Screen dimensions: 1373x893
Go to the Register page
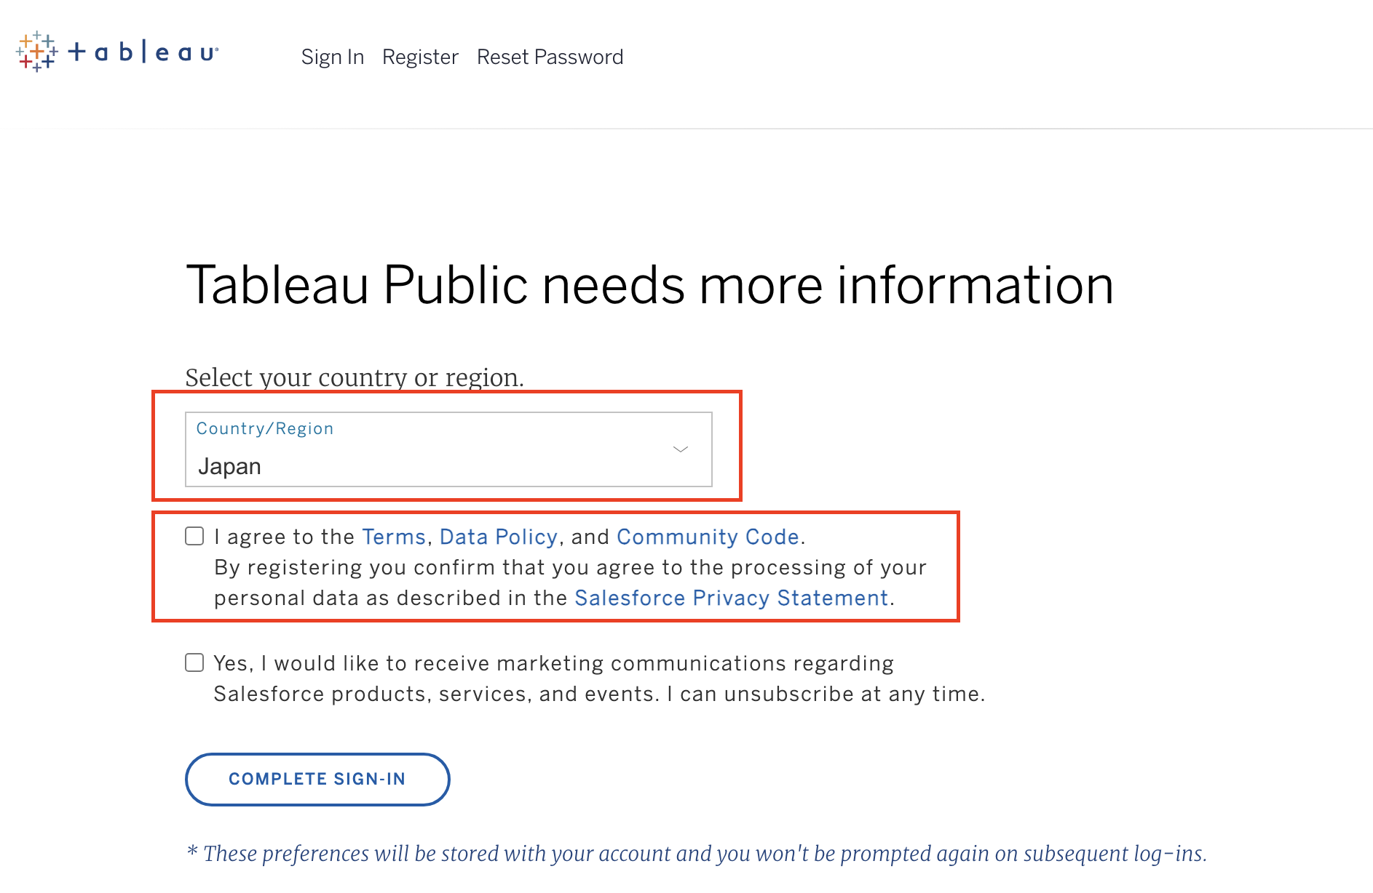(x=420, y=57)
